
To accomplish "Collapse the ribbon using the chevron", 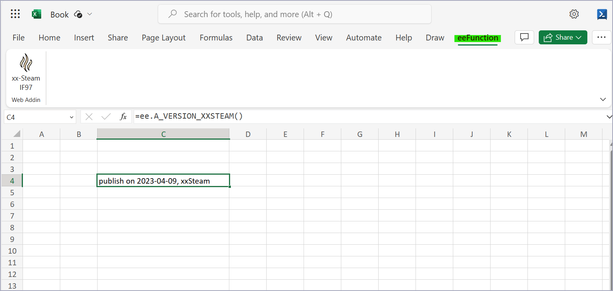I will [603, 99].
